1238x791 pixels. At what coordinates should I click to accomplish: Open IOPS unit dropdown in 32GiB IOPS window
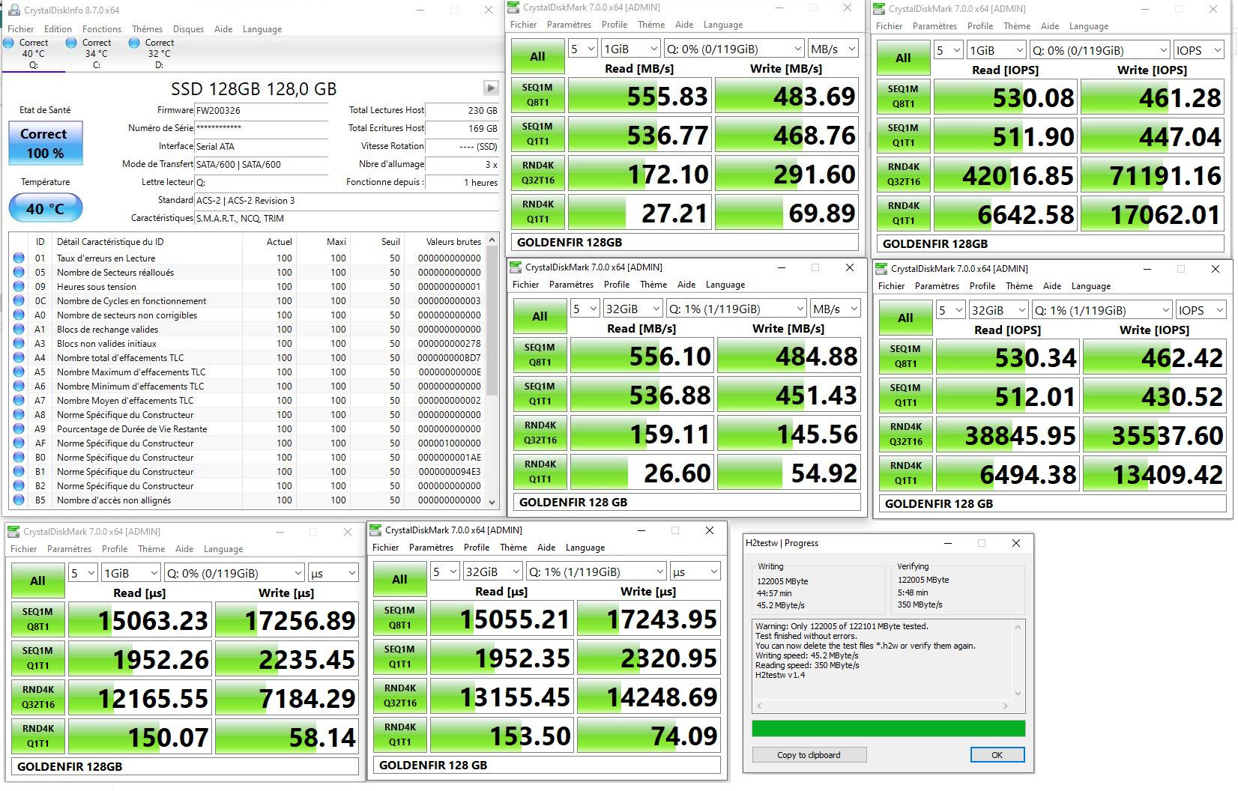click(1201, 310)
